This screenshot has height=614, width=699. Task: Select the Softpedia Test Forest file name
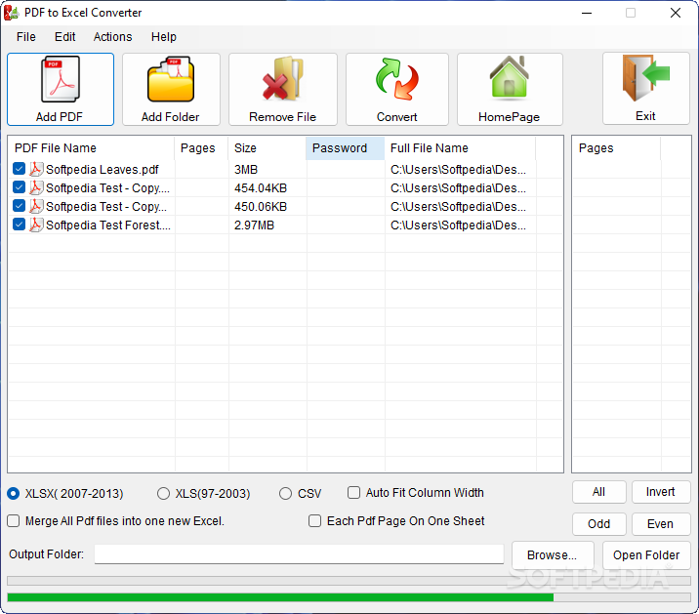point(108,225)
